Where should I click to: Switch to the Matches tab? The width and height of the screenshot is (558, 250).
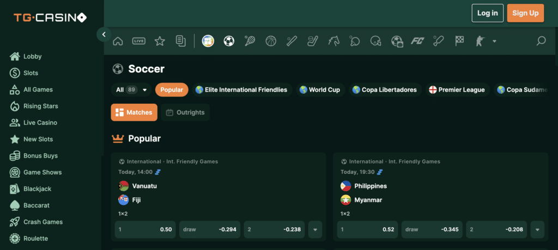point(134,112)
